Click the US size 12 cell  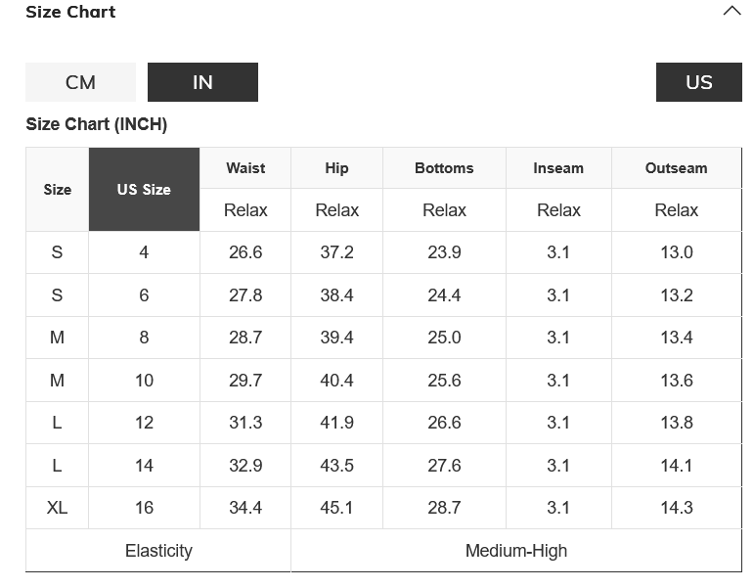click(144, 423)
